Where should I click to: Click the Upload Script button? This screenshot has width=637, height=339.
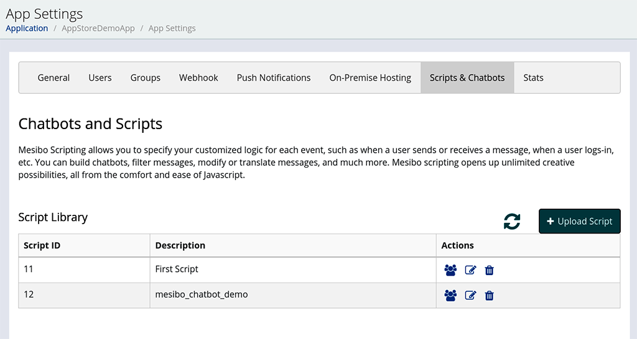(x=580, y=221)
